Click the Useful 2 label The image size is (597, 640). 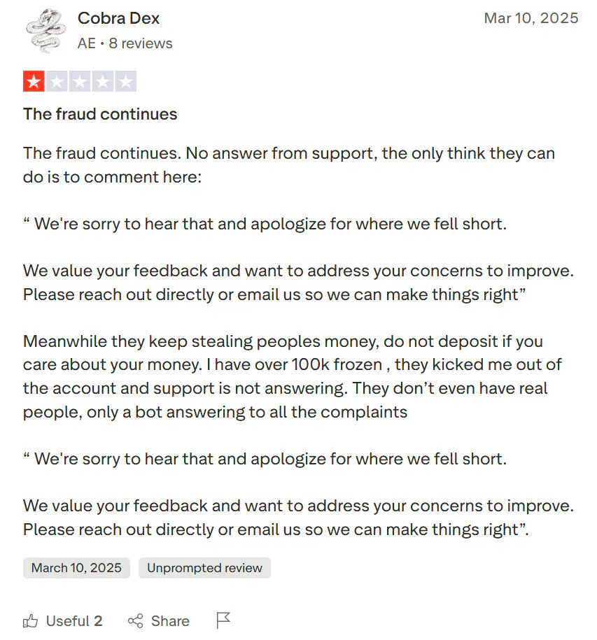point(74,621)
